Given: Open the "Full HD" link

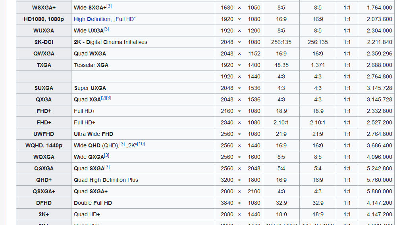Looking at the screenshot, I should 125,19.
